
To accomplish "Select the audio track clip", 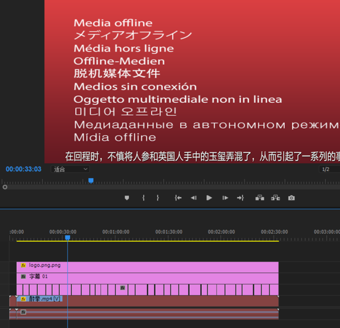I will [x=148, y=314].
